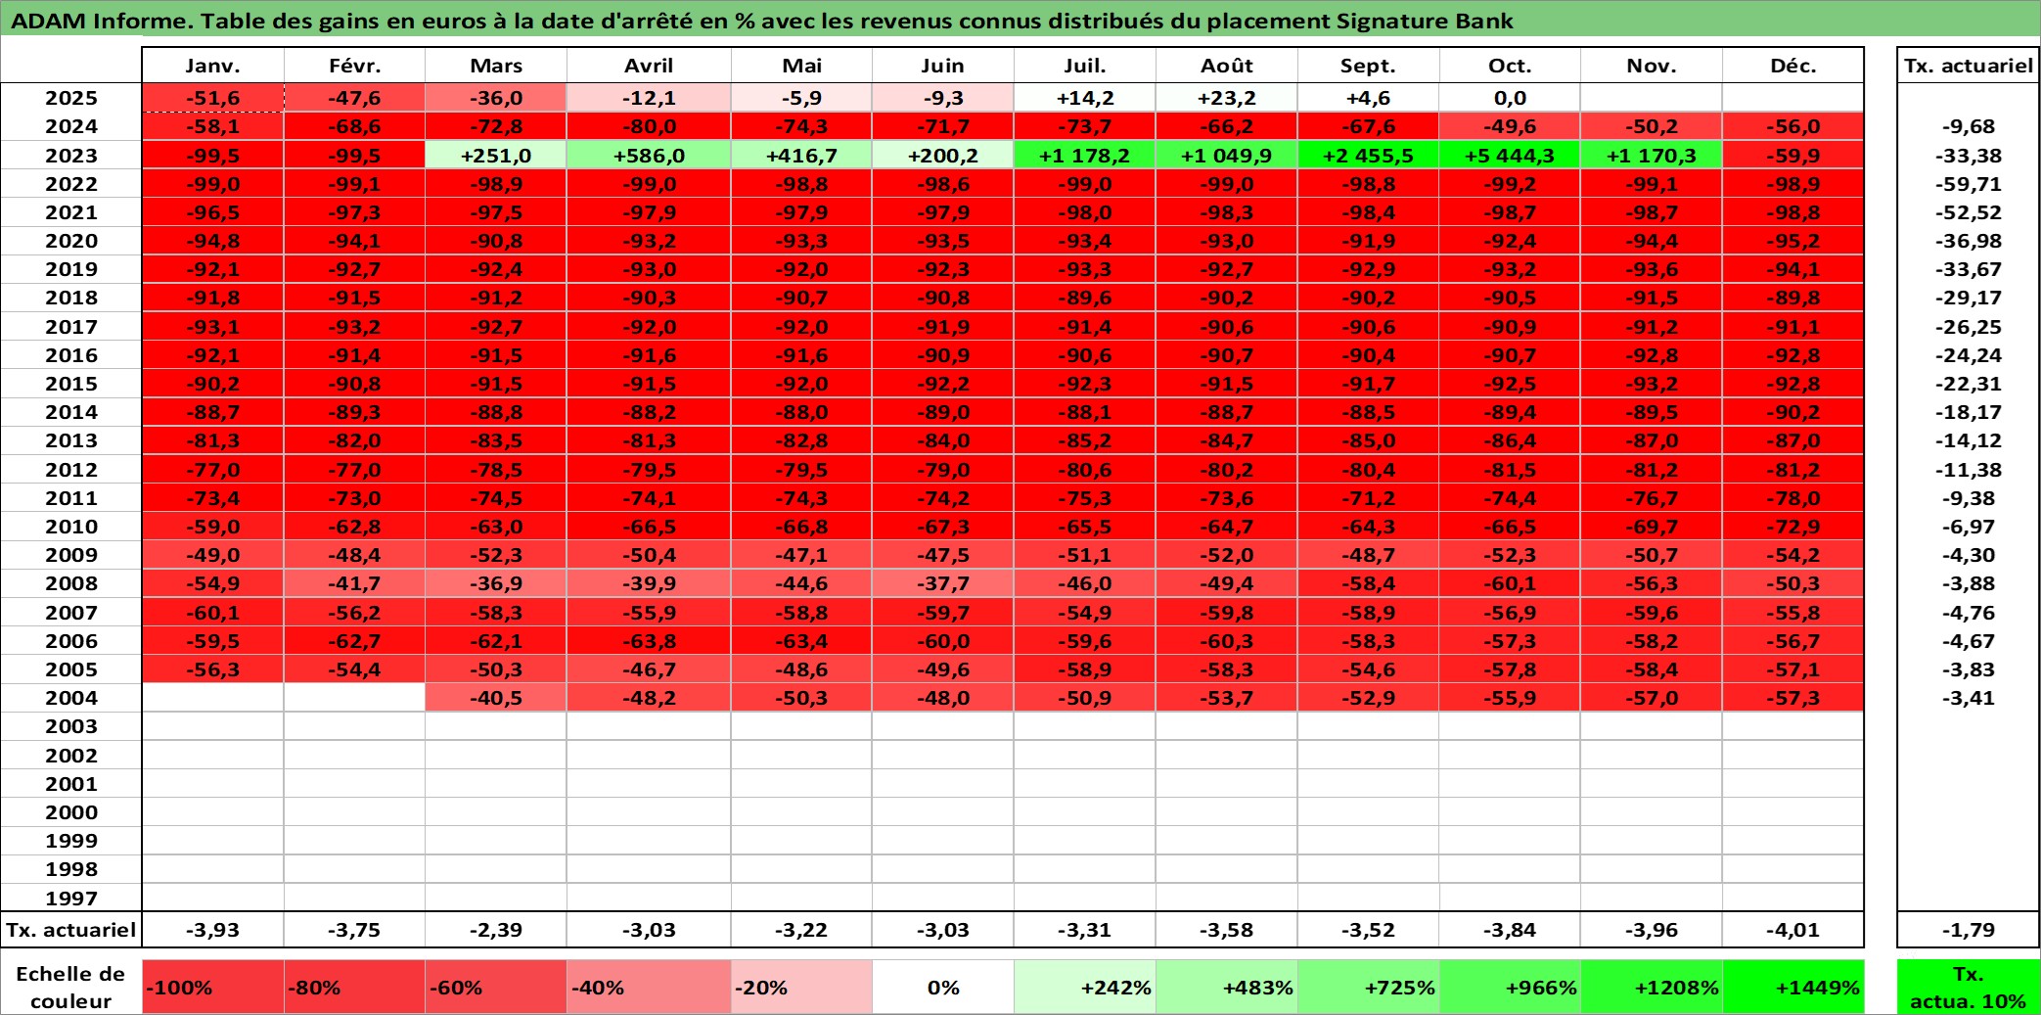The height and width of the screenshot is (1015, 2041).
Task: Click the 1997 row label
Action: [x=71, y=898]
